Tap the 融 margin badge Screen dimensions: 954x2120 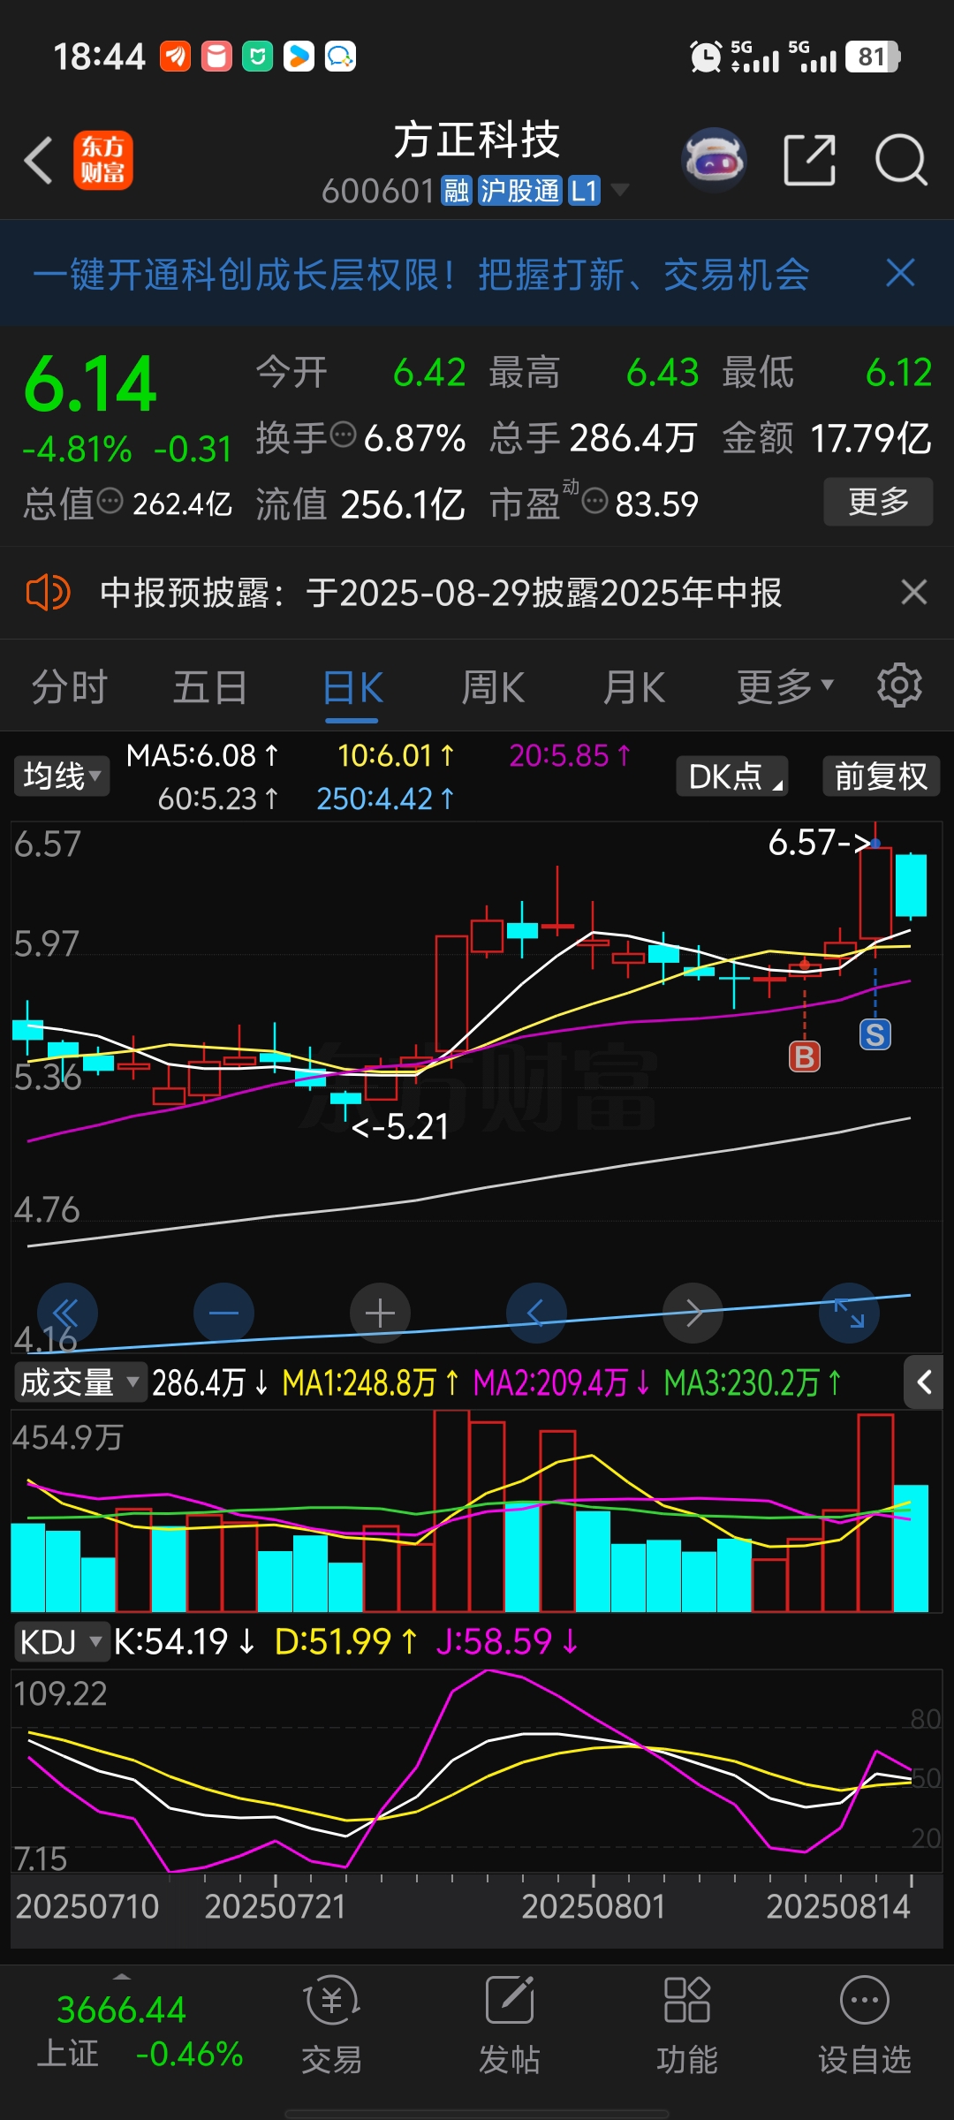click(x=456, y=191)
